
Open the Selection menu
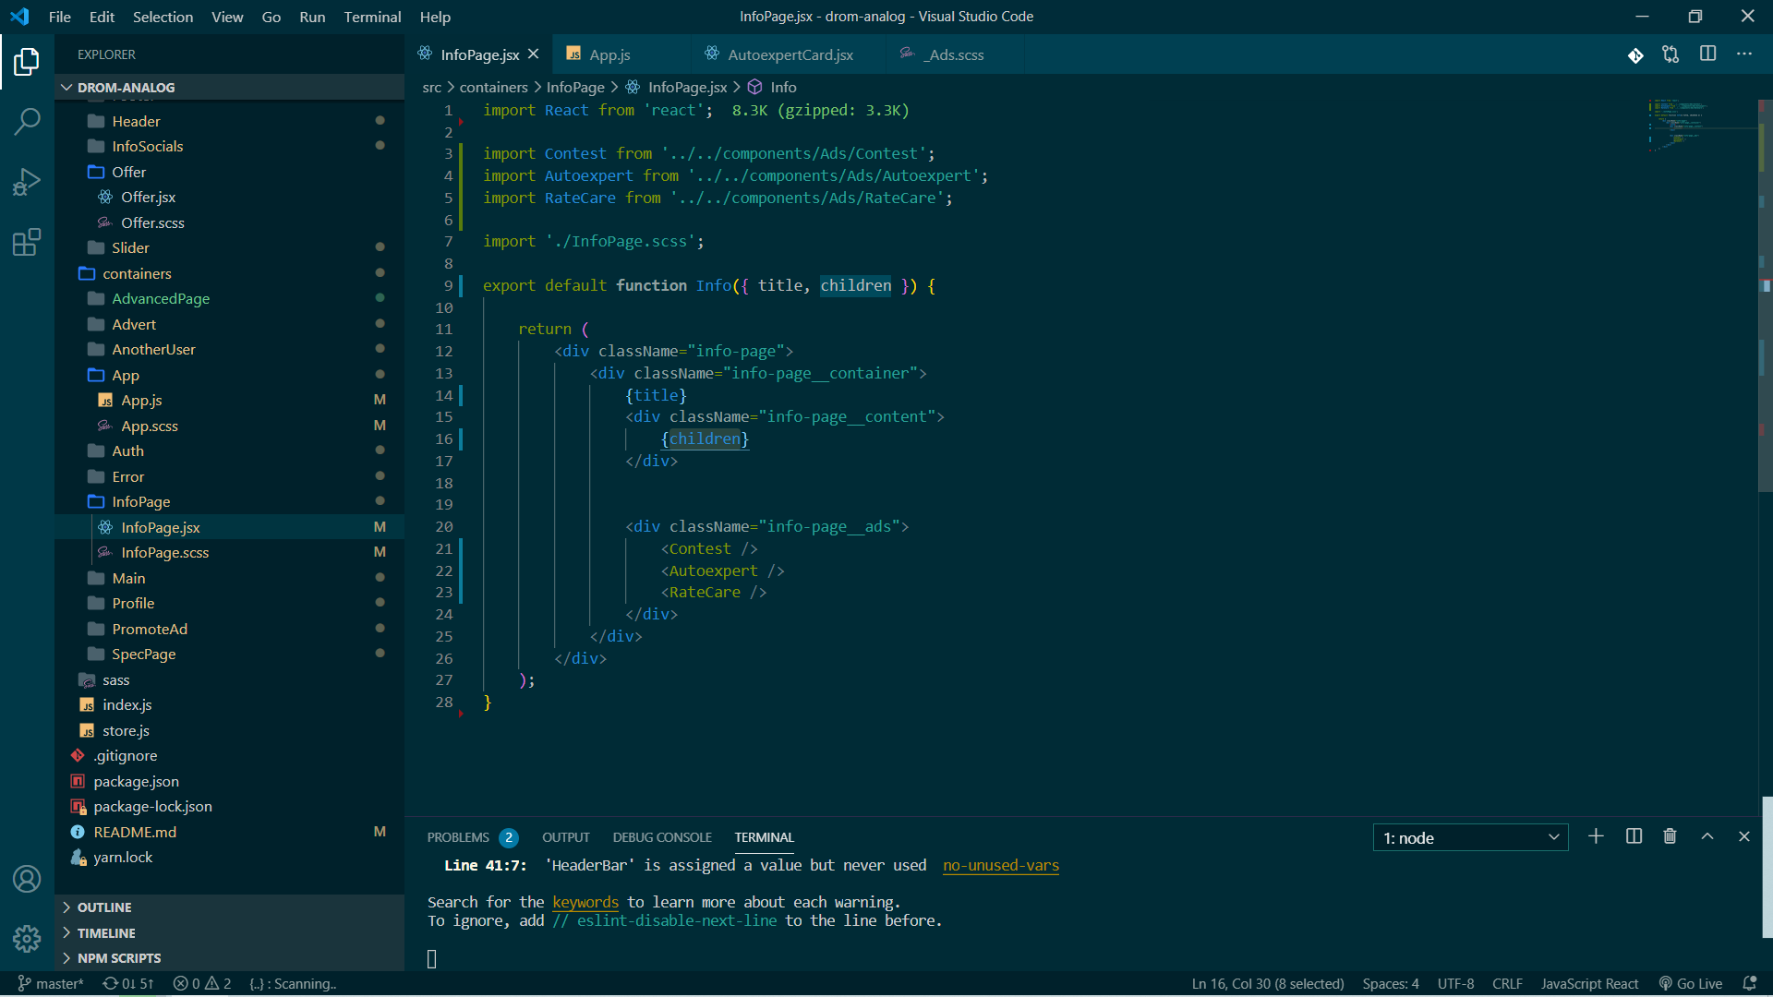[x=163, y=17]
